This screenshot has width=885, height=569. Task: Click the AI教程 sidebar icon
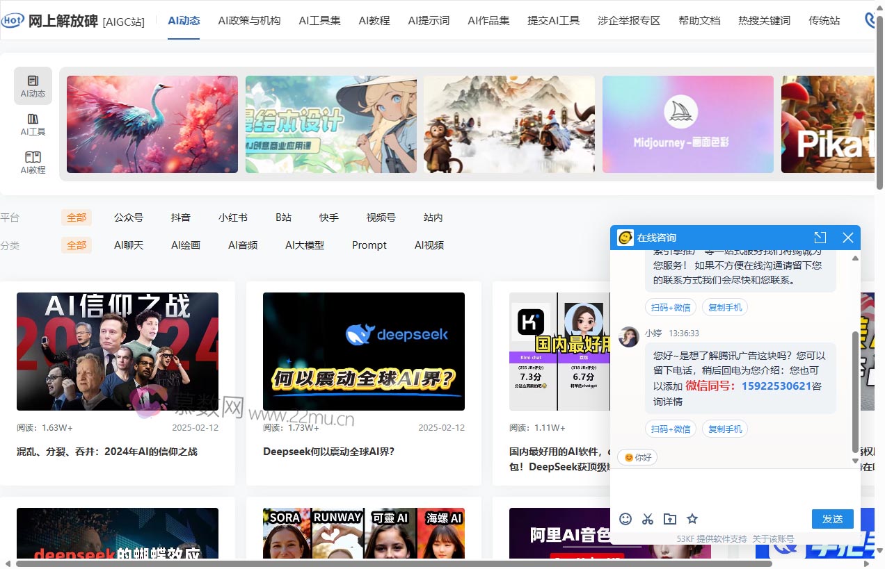coord(32,161)
